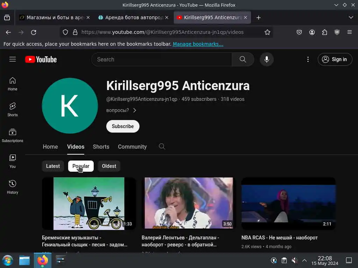Open system settings sliders taskbar icon
Viewport: 358px width, 268px height.
pyautogui.click(x=60, y=260)
